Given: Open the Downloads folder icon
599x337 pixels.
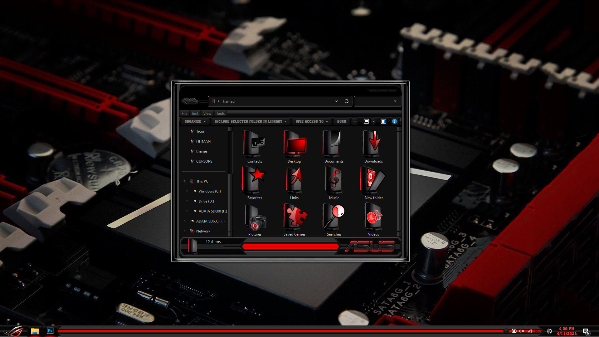Looking at the screenshot, I should pos(373,144).
